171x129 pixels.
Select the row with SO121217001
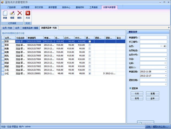coord(64,70)
